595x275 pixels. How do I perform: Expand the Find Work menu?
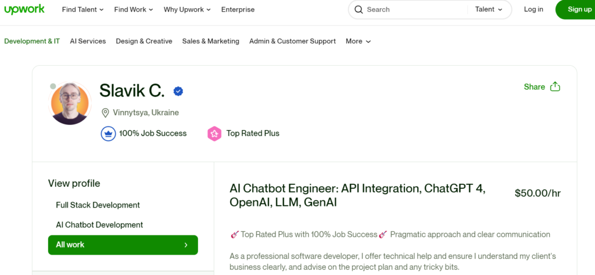(134, 10)
